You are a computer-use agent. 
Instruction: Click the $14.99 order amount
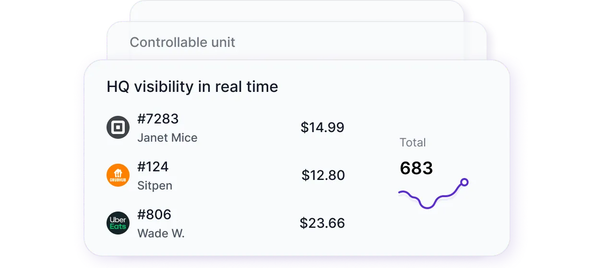322,127
